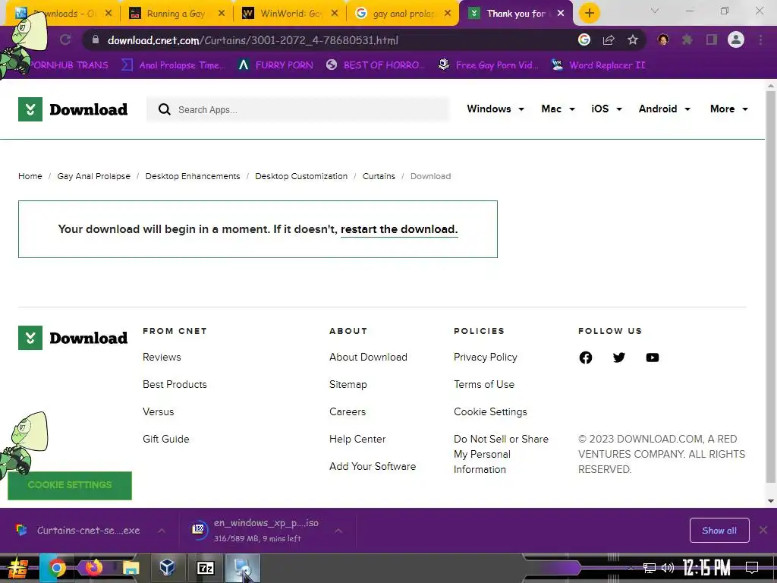
Task: Click the taskbar clock showing 12:15 PM
Action: coord(706,568)
